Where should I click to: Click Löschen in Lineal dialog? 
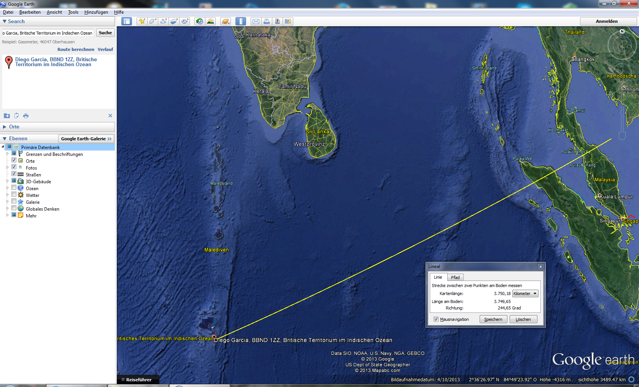(523, 319)
